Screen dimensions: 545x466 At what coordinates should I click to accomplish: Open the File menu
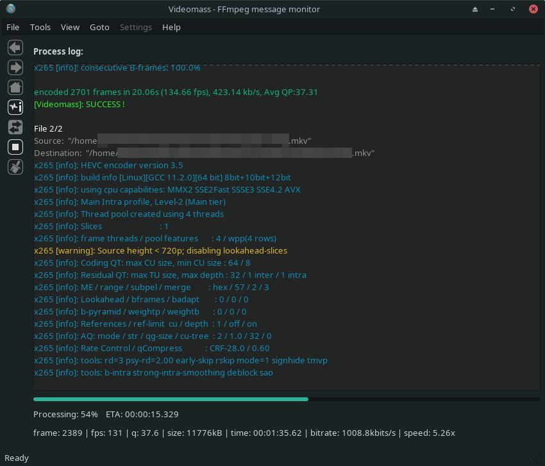click(x=13, y=27)
